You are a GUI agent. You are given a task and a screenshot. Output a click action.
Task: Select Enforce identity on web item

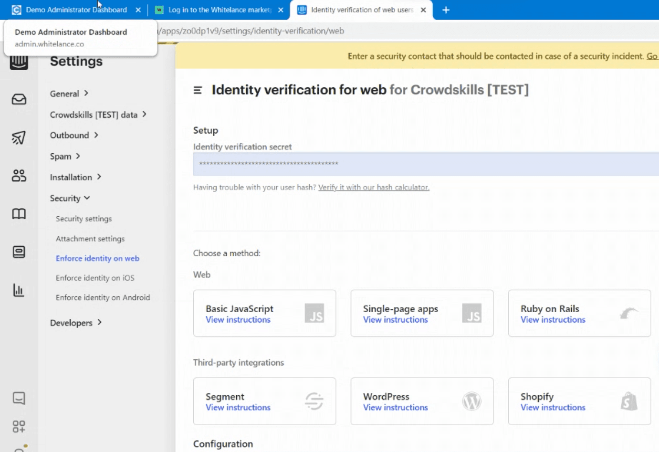[x=97, y=258]
